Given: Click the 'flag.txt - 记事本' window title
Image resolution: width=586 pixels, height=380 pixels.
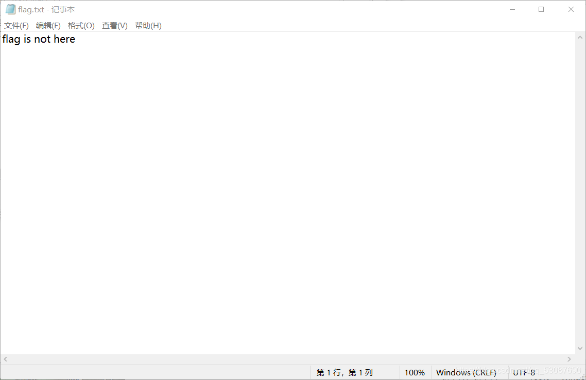Looking at the screenshot, I should (x=46, y=10).
